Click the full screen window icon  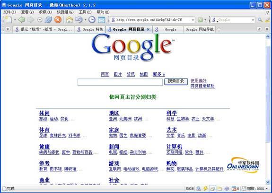(x=102, y=20)
